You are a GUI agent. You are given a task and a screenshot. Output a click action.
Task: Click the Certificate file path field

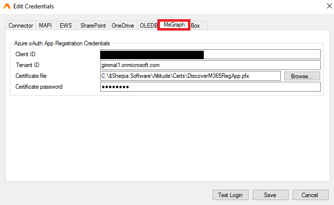pos(190,76)
